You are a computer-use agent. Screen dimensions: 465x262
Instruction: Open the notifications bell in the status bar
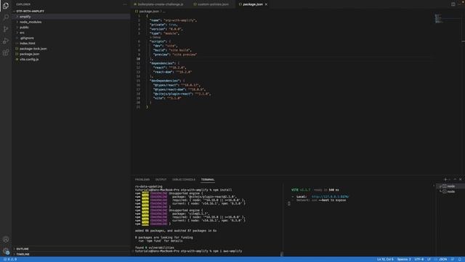(460, 259)
